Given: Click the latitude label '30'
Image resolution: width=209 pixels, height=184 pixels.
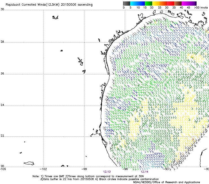Looking at the screenshot, I should 2,9.
